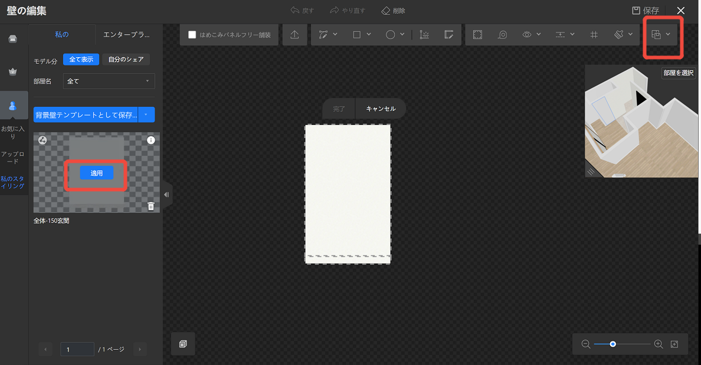This screenshot has height=365, width=701.
Task: Click the 全体-150玄関 template name
Action: pyautogui.click(x=51, y=221)
